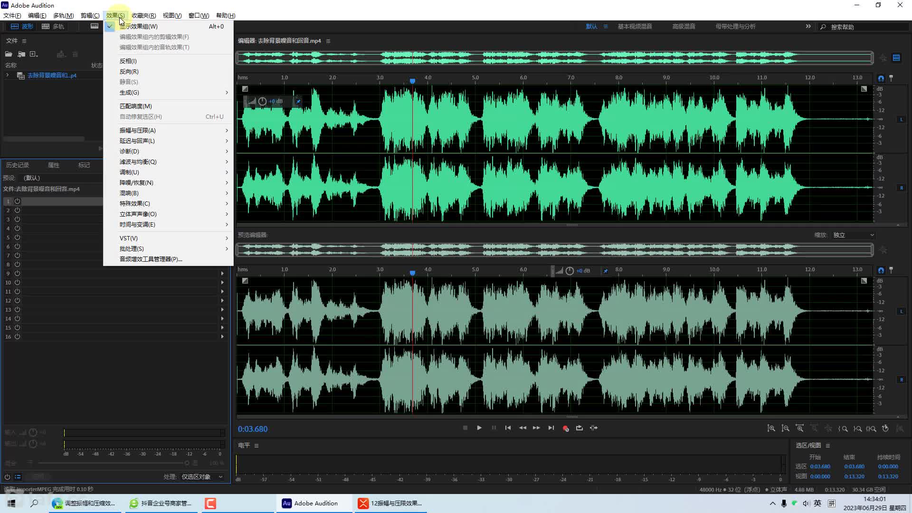Click the import file icon

click(21, 54)
